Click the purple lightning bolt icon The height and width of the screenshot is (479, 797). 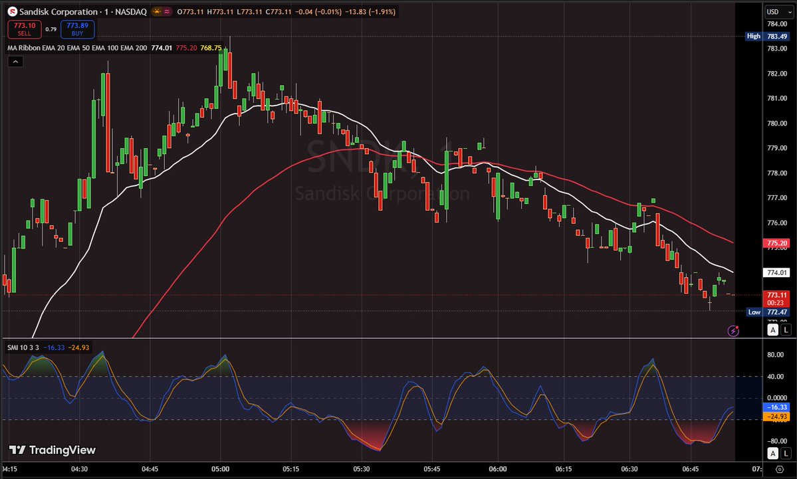tap(733, 332)
